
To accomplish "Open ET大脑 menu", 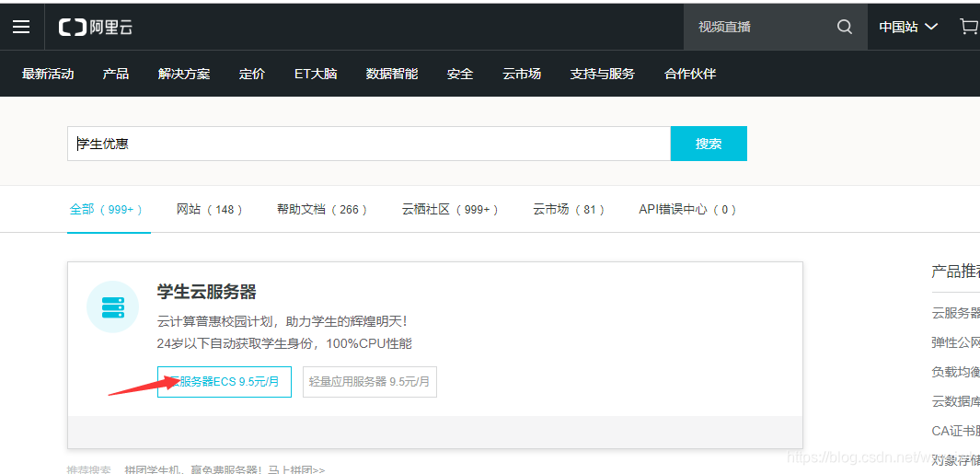I will (x=316, y=74).
